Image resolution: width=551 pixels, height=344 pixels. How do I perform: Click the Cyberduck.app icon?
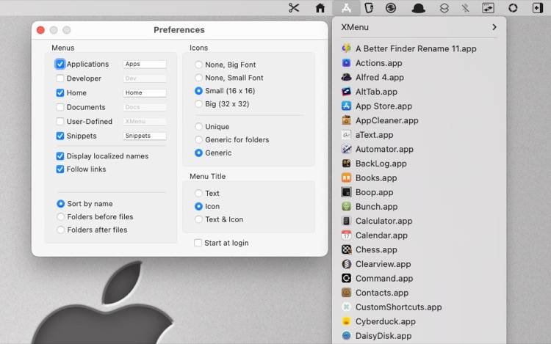(x=346, y=321)
